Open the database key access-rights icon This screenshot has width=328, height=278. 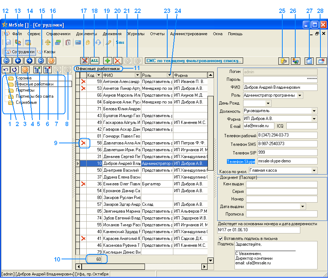click(284, 61)
